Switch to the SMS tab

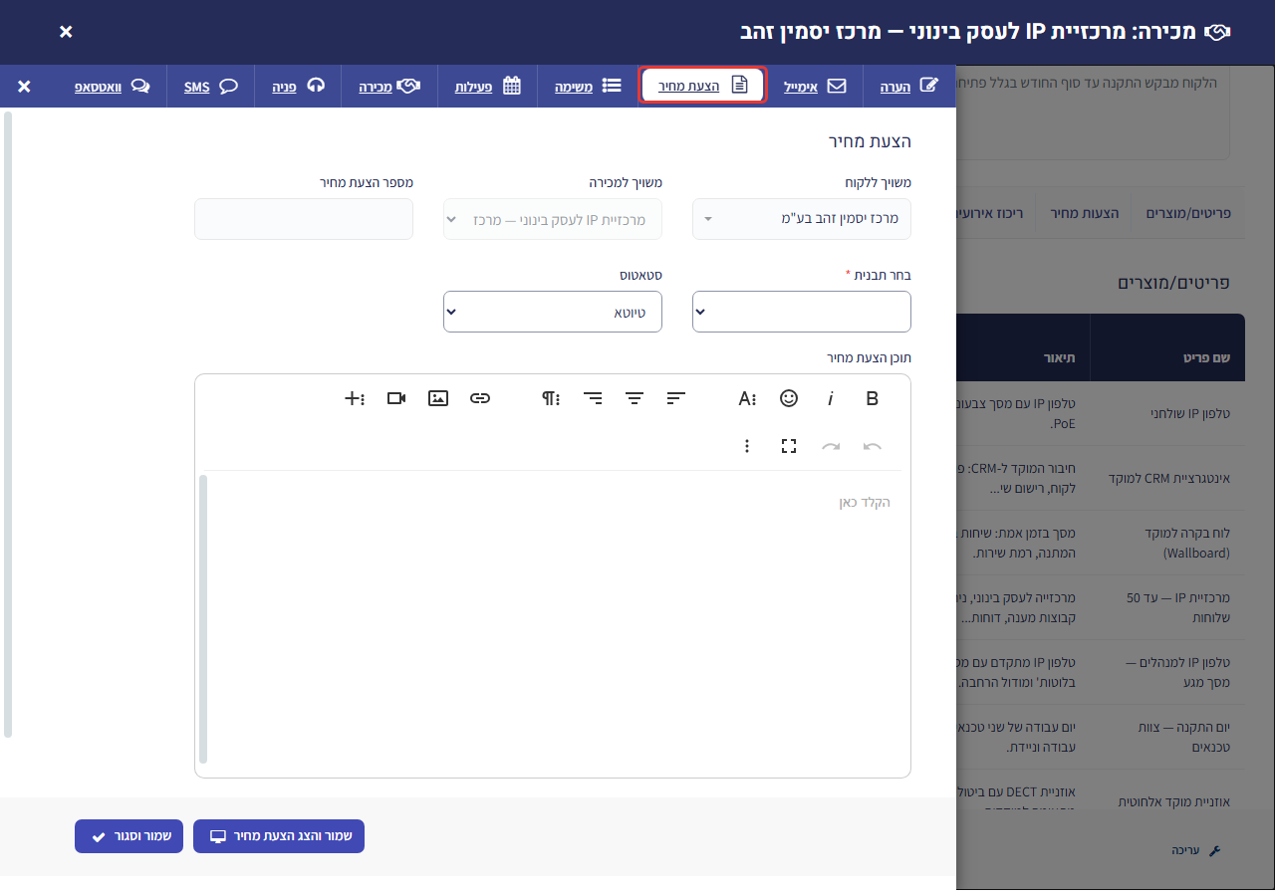pyautogui.click(x=211, y=87)
